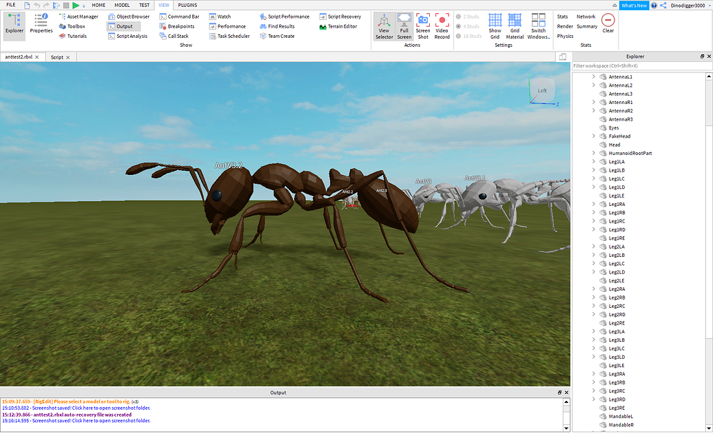Open the Toolbox panel
Viewport: 713px width, 445px height.
point(72,26)
